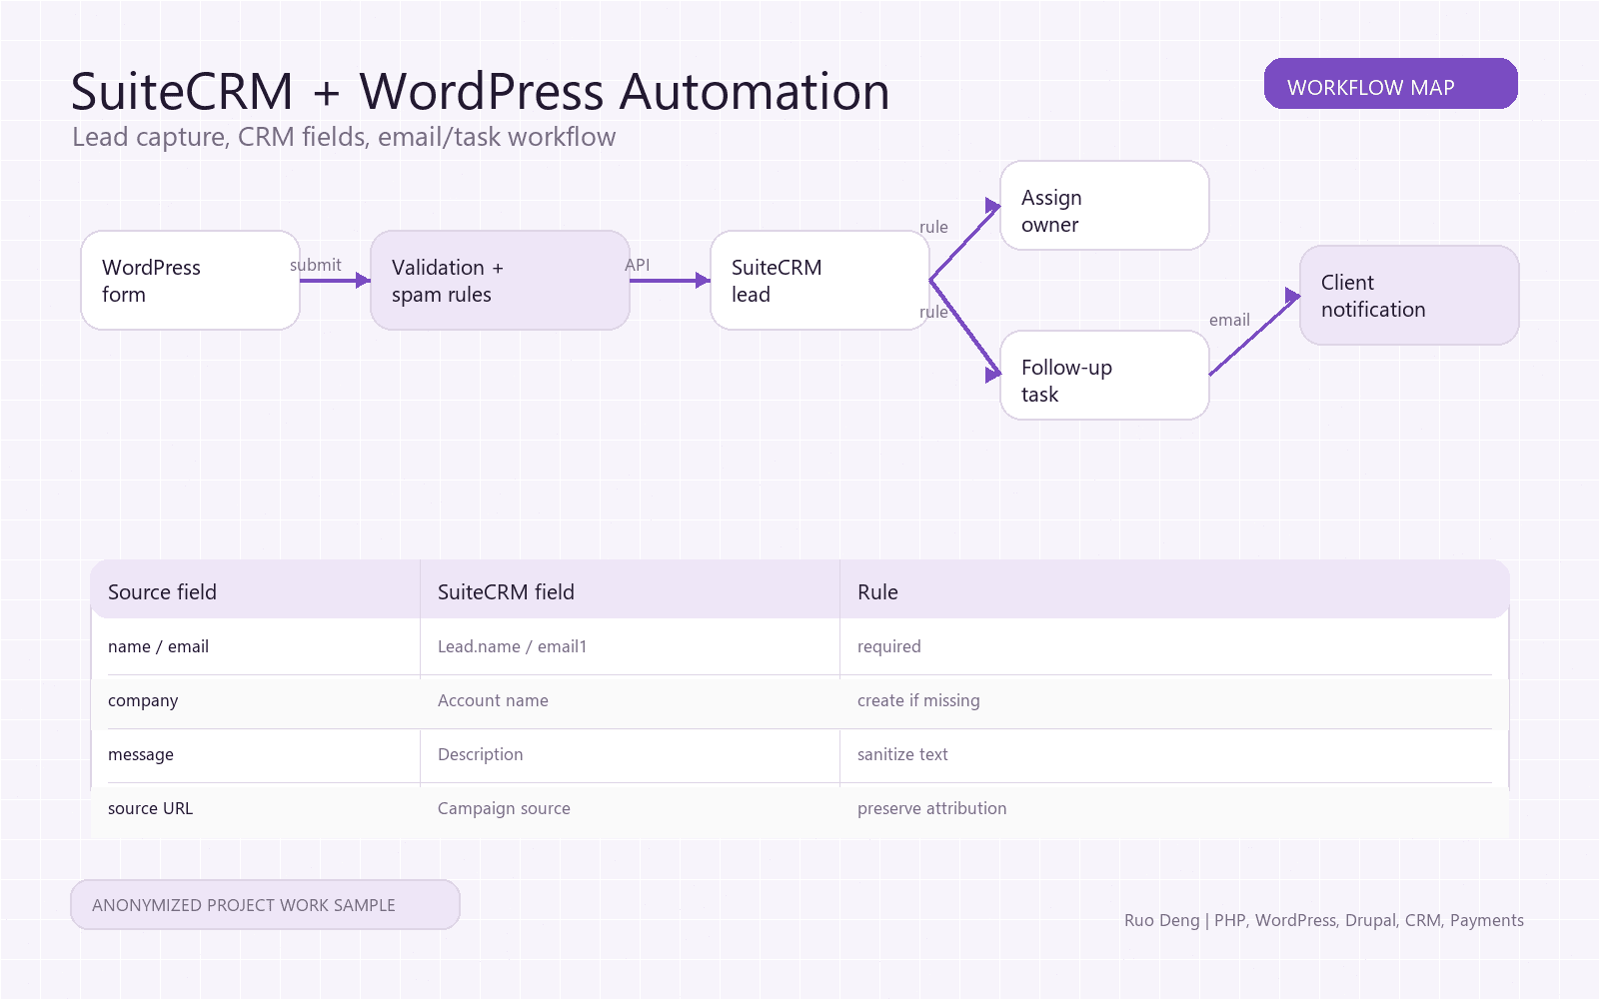
Task: Select the 'message' source cell
Action: click(255, 754)
